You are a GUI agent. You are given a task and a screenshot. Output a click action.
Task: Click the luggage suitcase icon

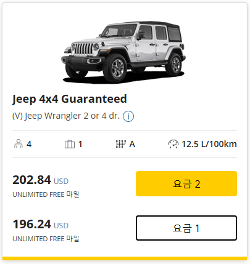click(x=70, y=144)
